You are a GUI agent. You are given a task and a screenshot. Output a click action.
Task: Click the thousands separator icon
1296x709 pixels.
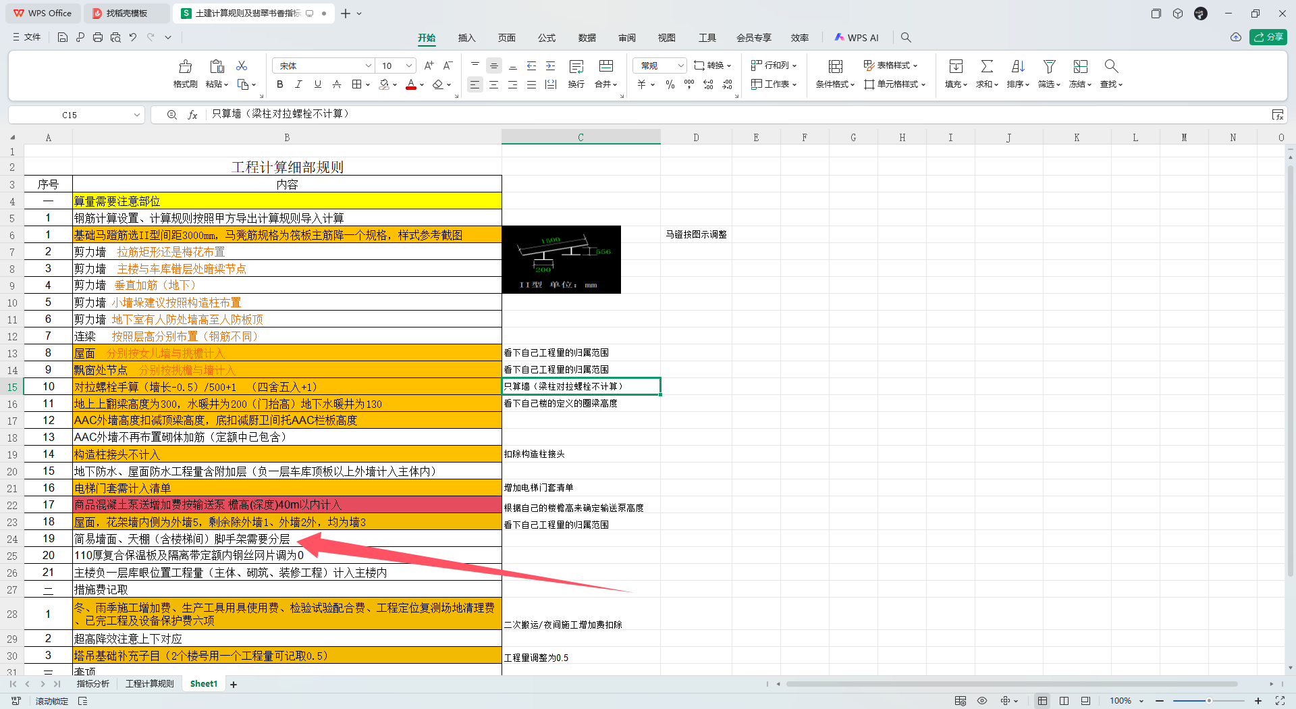[688, 84]
